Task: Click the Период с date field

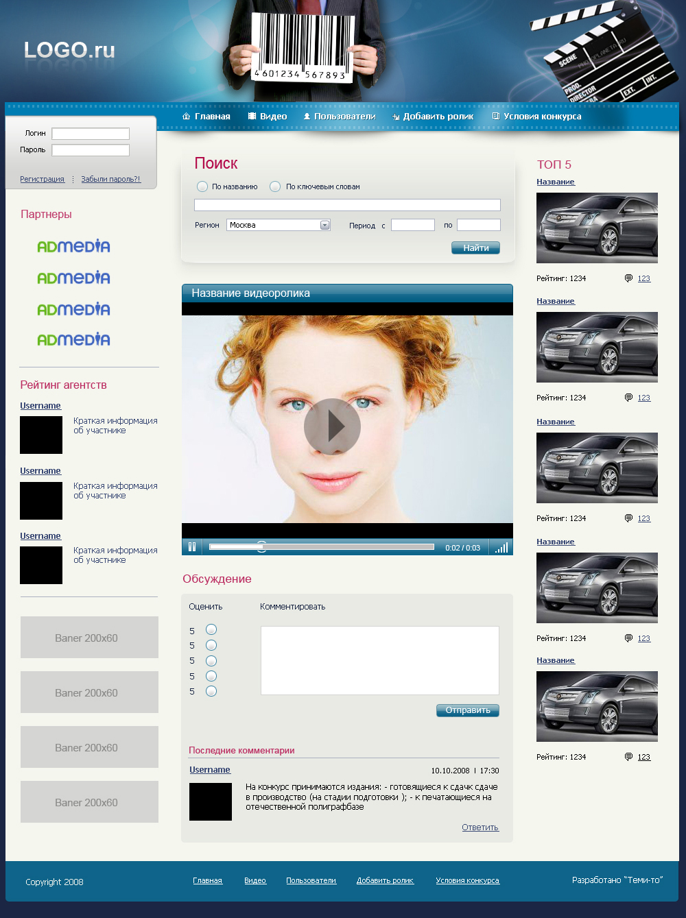Action: pos(413,225)
